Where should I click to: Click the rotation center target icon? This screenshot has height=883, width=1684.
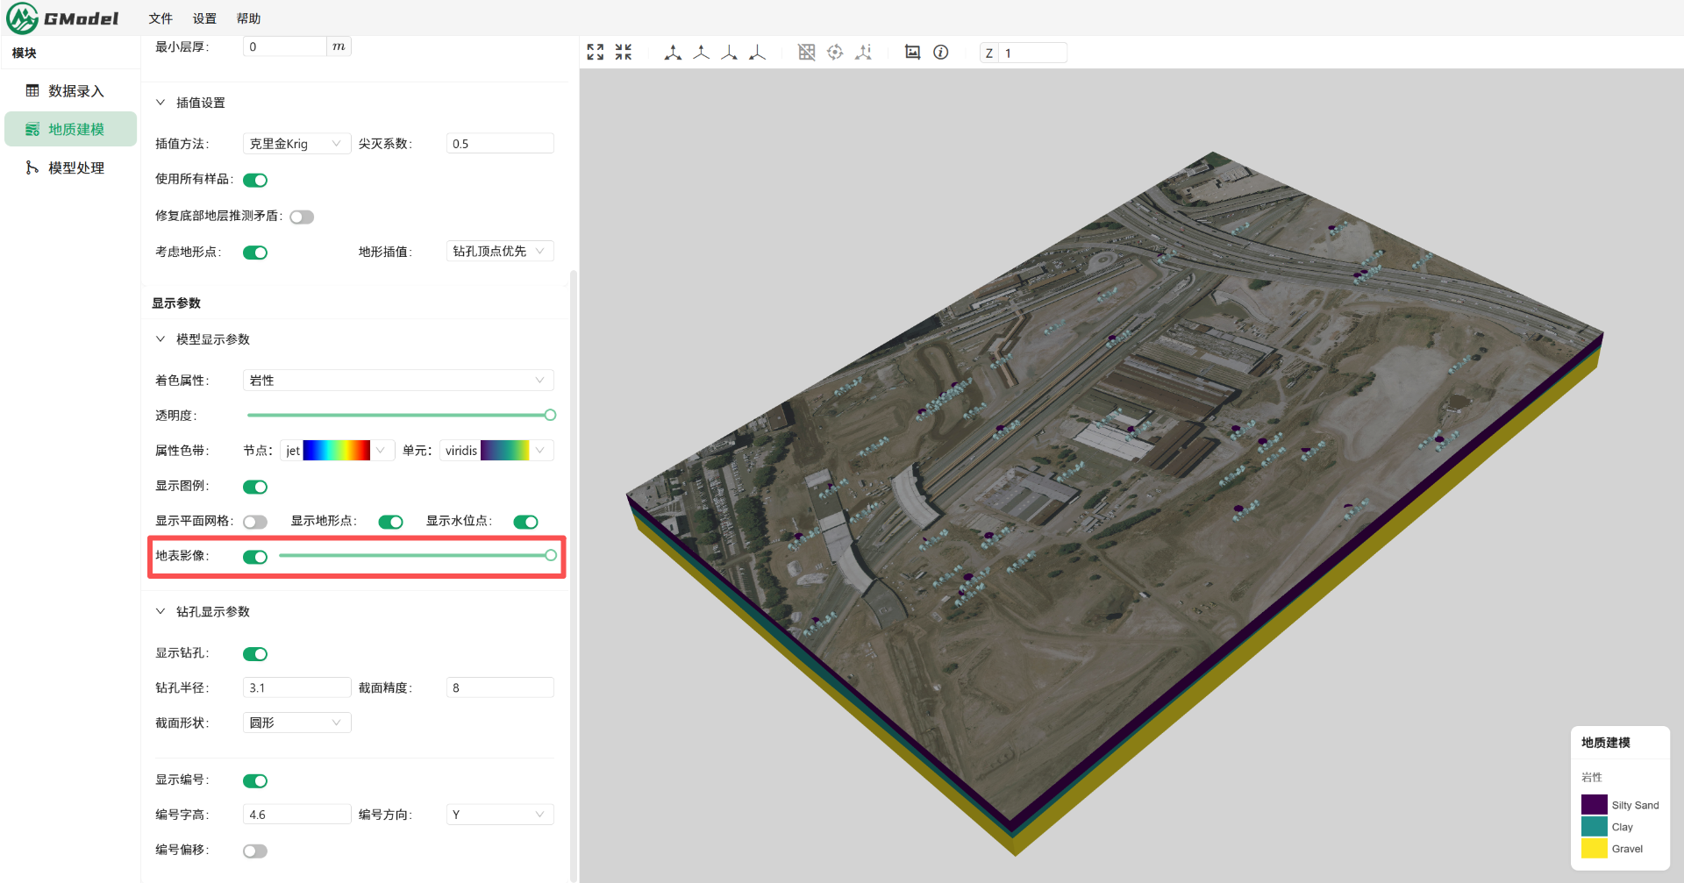point(835,53)
